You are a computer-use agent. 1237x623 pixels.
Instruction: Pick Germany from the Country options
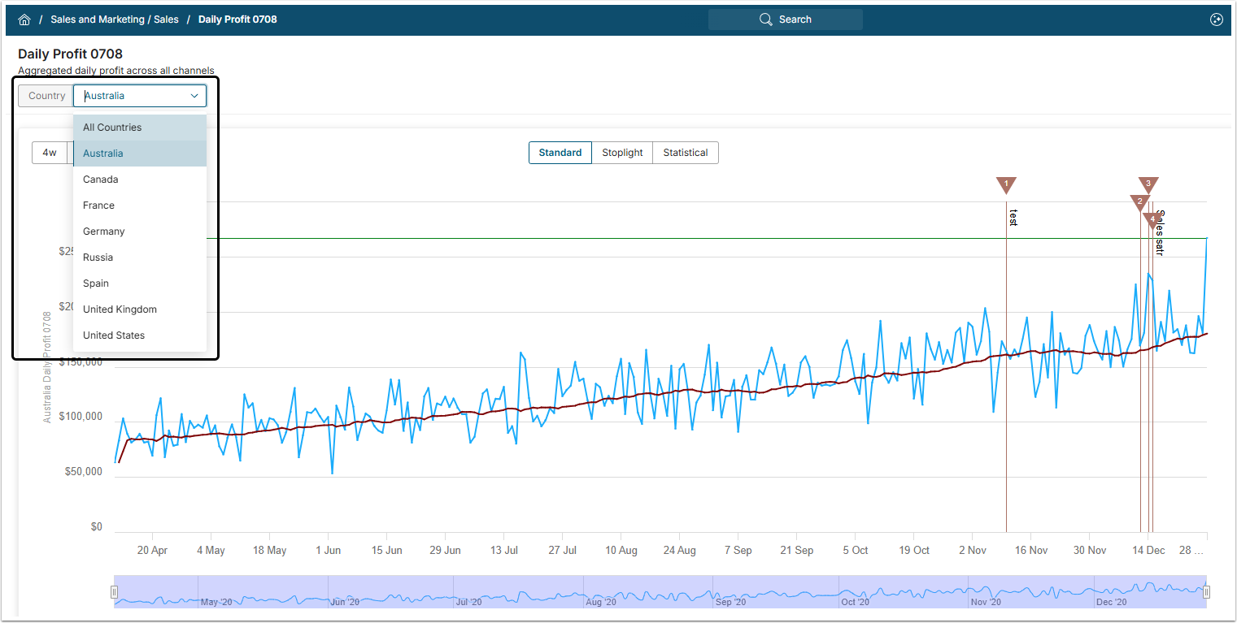pos(104,231)
